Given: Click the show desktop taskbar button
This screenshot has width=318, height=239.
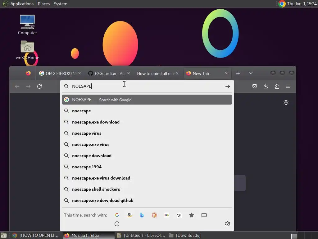Looking at the screenshot, I should tap(4, 235).
